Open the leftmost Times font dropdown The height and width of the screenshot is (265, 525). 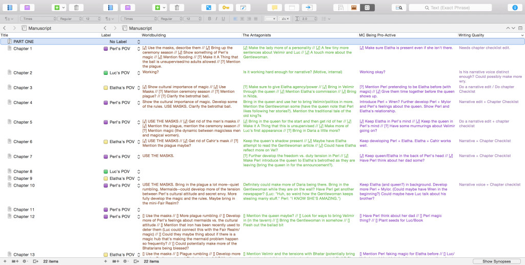(x=38, y=19)
